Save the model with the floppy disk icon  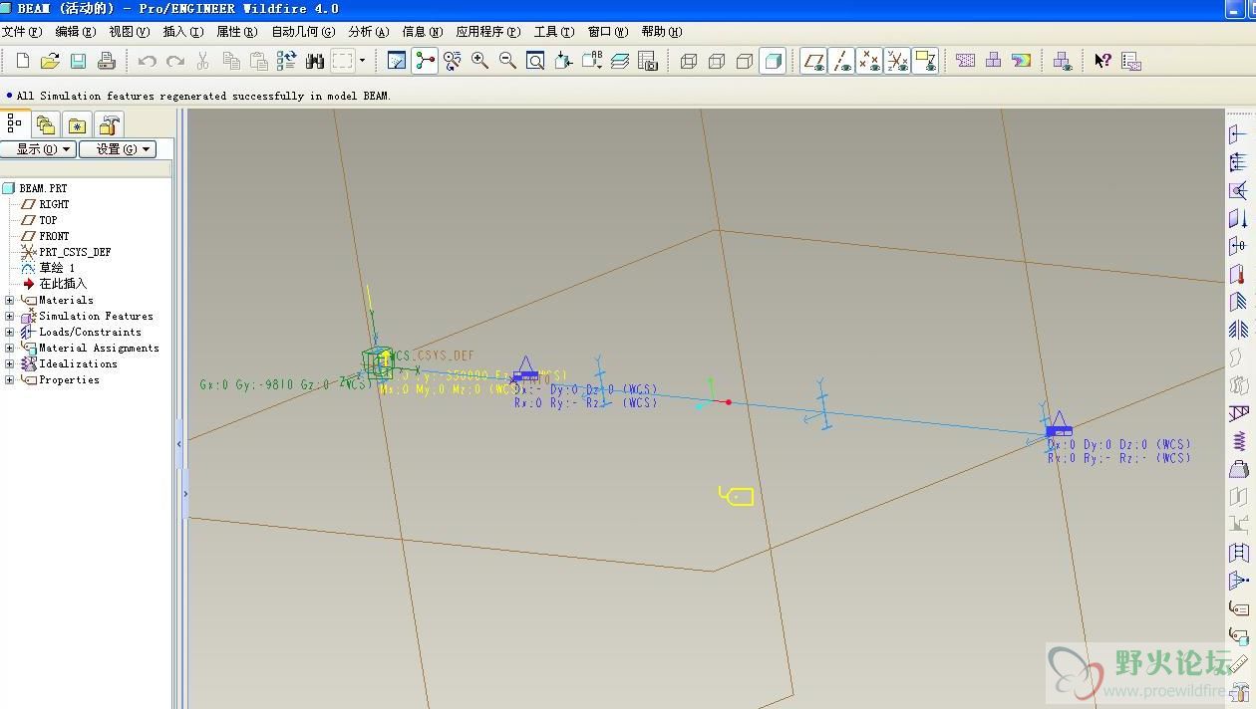point(79,62)
